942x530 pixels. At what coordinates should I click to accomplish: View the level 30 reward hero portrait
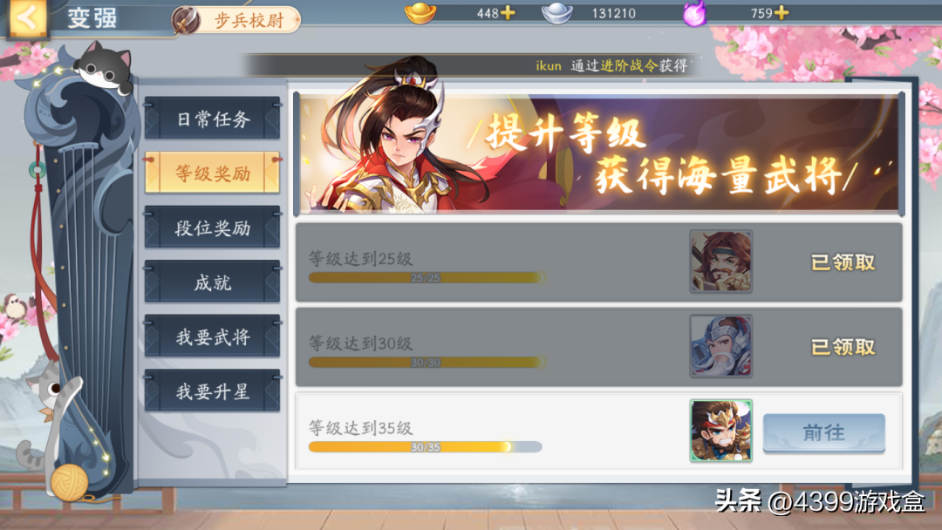(x=721, y=346)
